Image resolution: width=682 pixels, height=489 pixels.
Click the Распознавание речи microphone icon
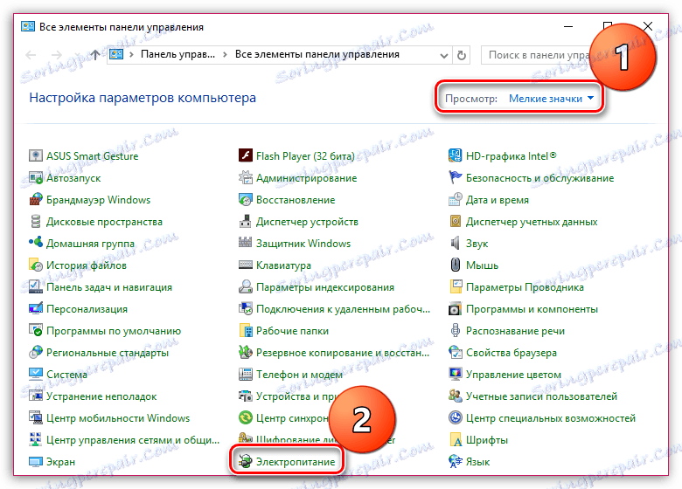coord(455,330)
